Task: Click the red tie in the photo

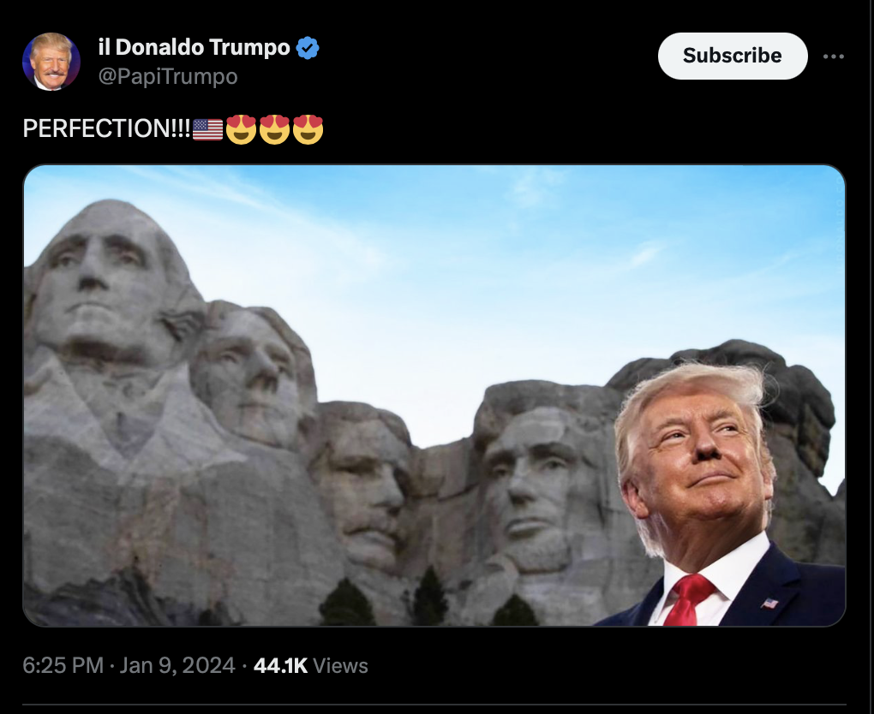Action: click(687, 600)
